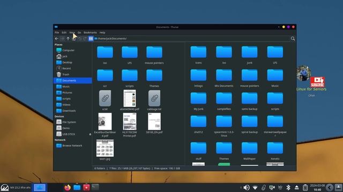Click the Linux for Seniors subscribe badge

pos(317,82)
